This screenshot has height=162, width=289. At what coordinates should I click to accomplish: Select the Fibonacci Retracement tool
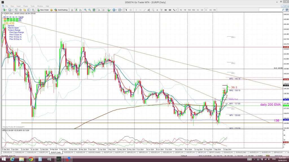[x=153, y=10]
